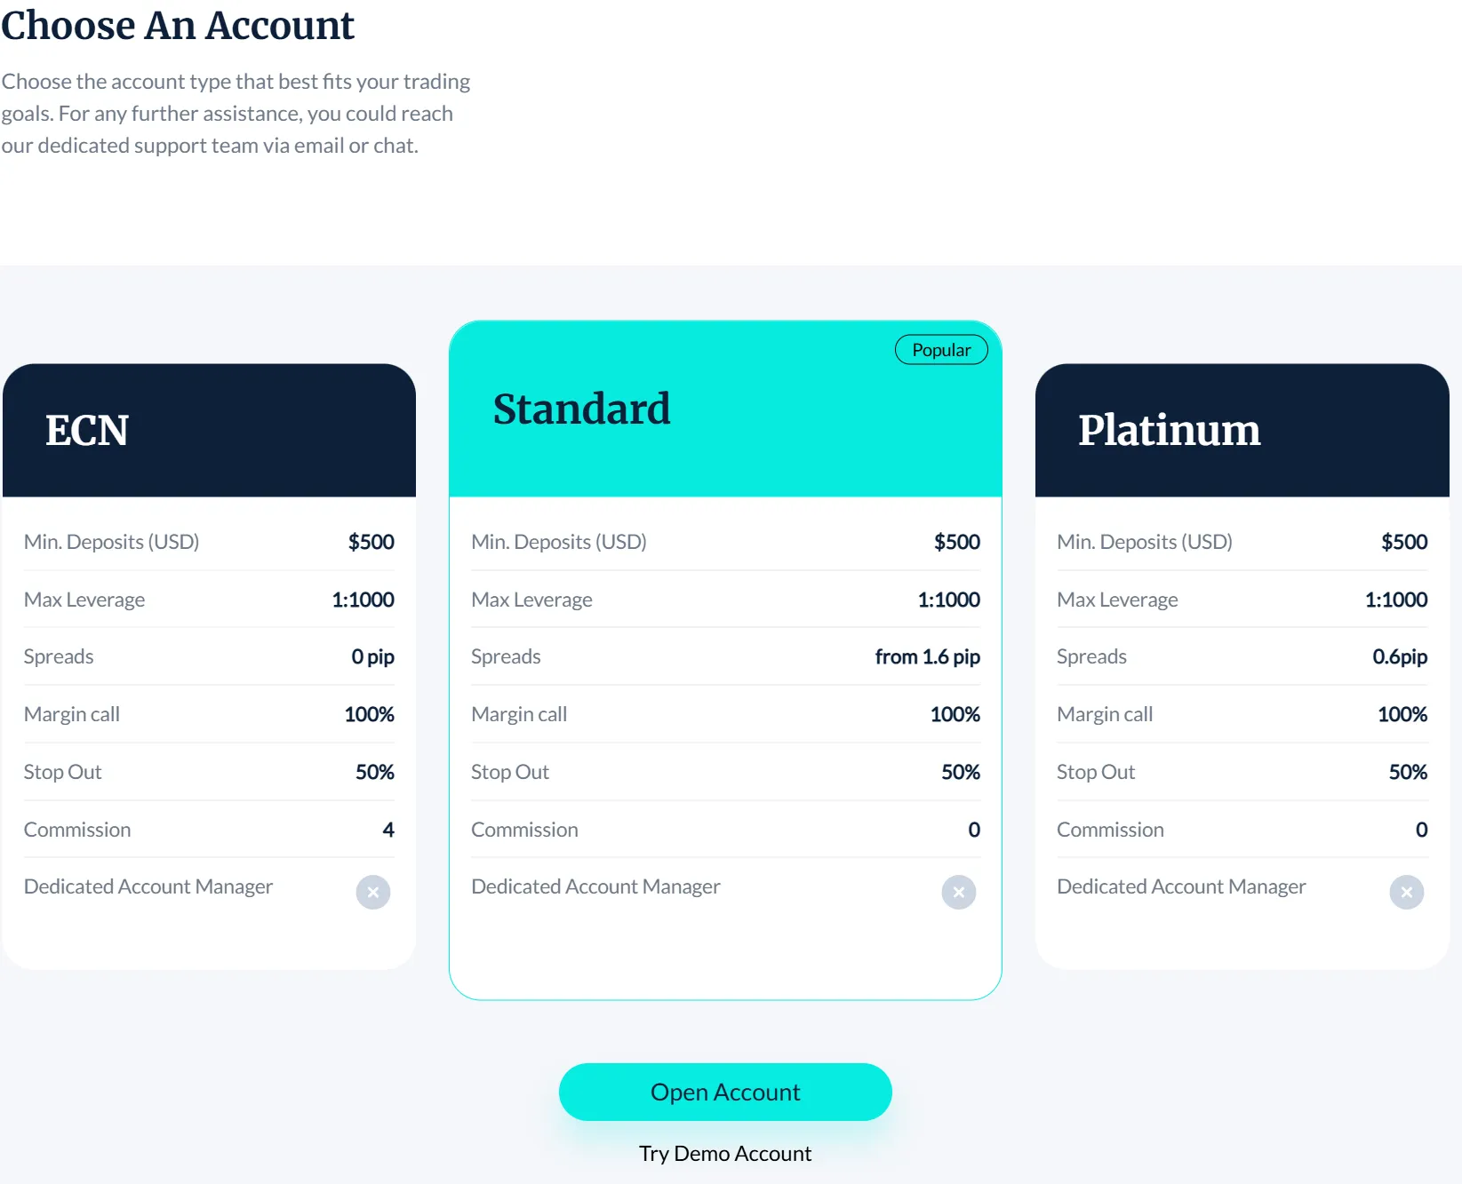Click Platinum Dedicated Account Manager X icon
This screenshot has height=1184, width=1462.
[1406, 892]
